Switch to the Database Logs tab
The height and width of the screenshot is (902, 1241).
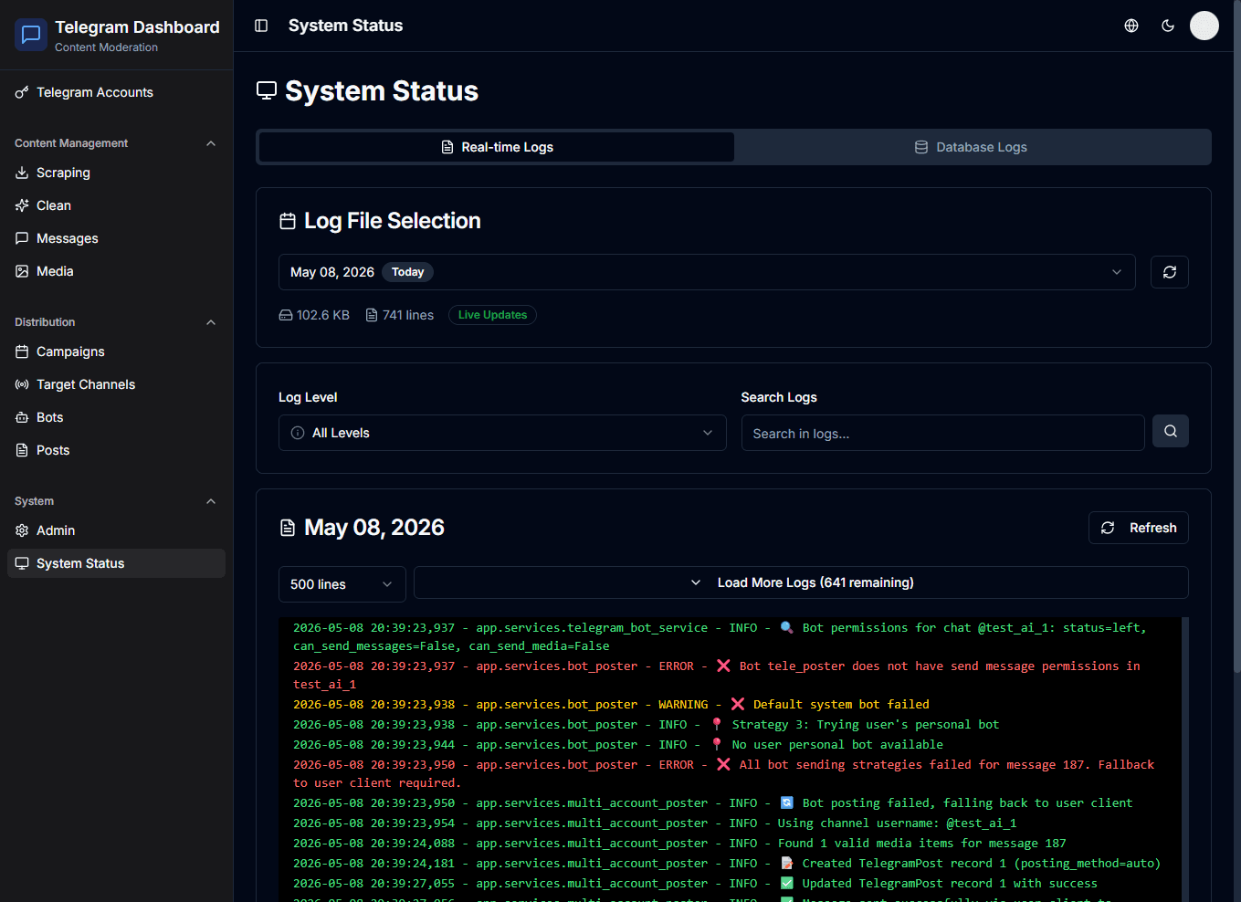pos(972,147)
